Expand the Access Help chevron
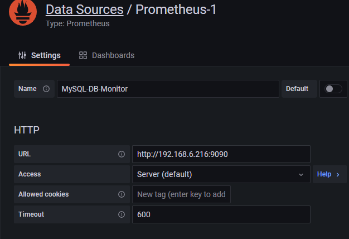Screen dimensions: 349x239 coord(338,175)
